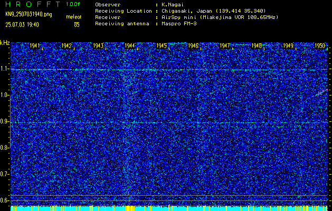
Task: Click the 0.6 frequency axis label
Action: point(5,200)
